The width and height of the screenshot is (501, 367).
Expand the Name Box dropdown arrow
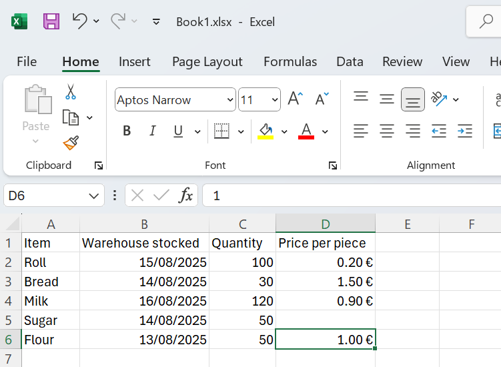(93, 196)
